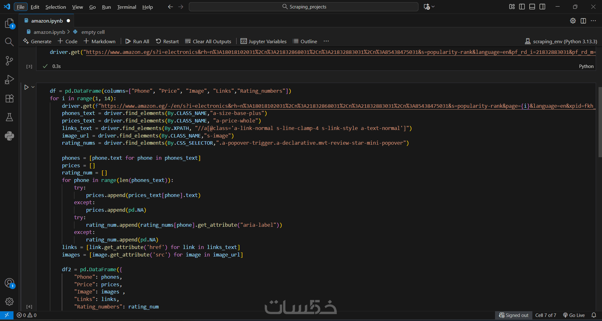Open the Testing flask view
602x321 pixels.
(9, 117)
